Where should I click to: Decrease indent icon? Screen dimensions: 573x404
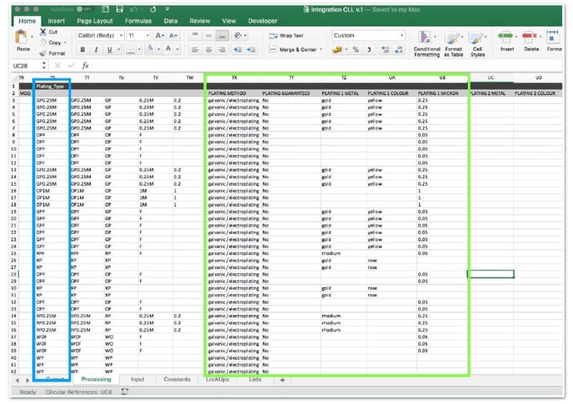tap(237, 49)
